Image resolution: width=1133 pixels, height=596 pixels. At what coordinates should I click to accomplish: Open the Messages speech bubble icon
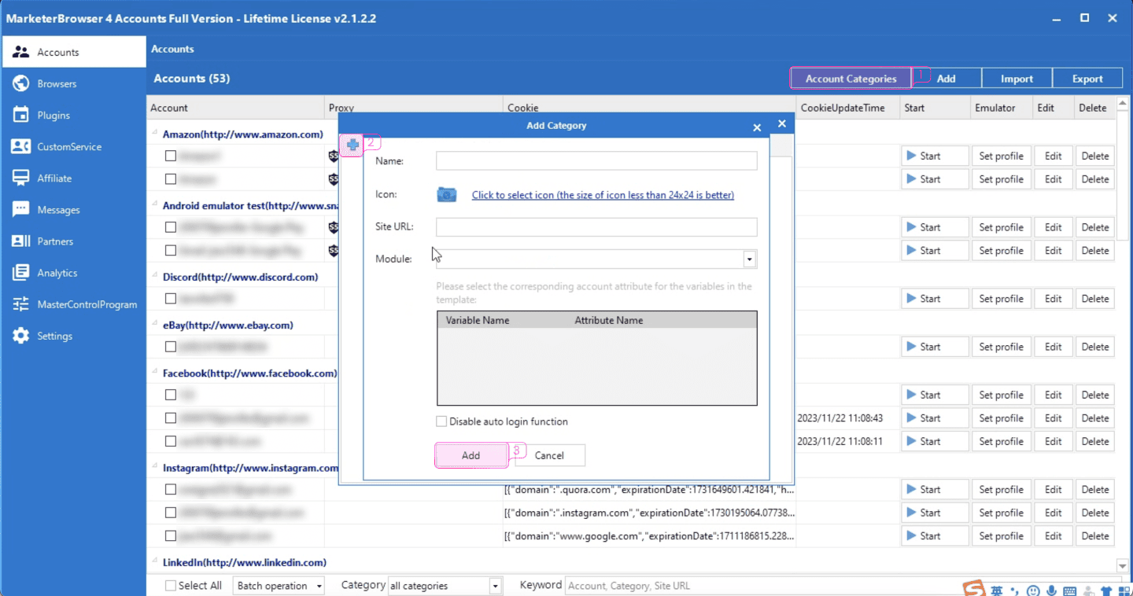pyautogui.click(x=21, y=210)
